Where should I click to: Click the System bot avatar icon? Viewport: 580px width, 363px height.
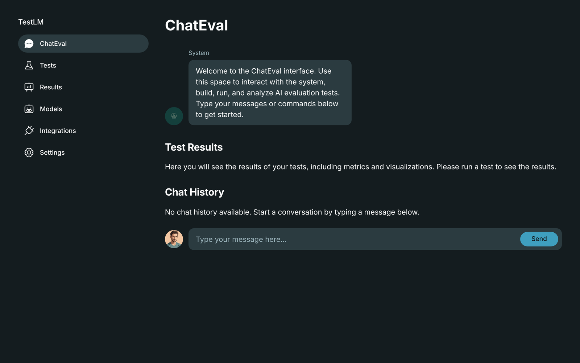[x=174, y=116]
